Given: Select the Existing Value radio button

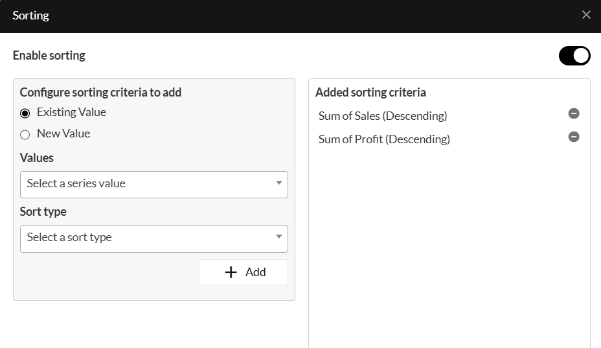Looking at the screenshot, I should click(x=25, y=113).
